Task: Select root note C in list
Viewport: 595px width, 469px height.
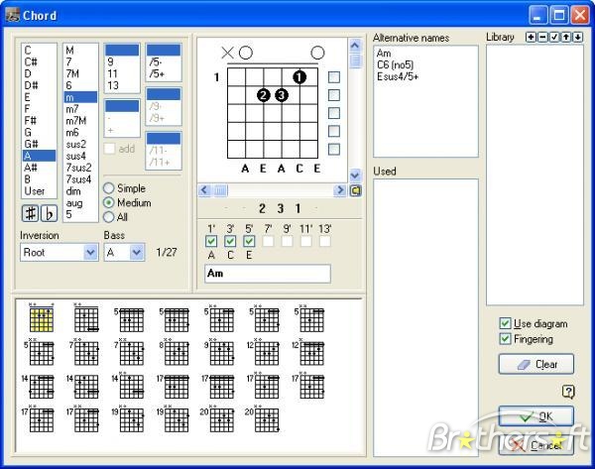Action: point(40,51)
